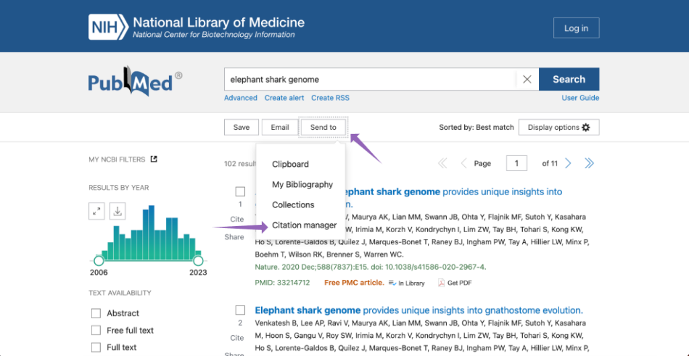Clear search with the X icon
689x356 pixels.
(527, 79)
